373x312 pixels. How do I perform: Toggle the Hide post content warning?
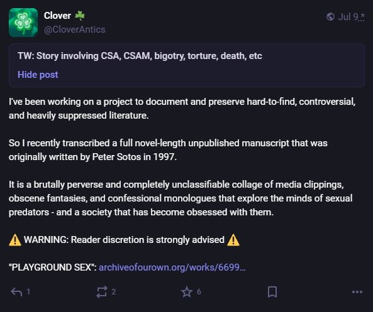click(38, 75)
